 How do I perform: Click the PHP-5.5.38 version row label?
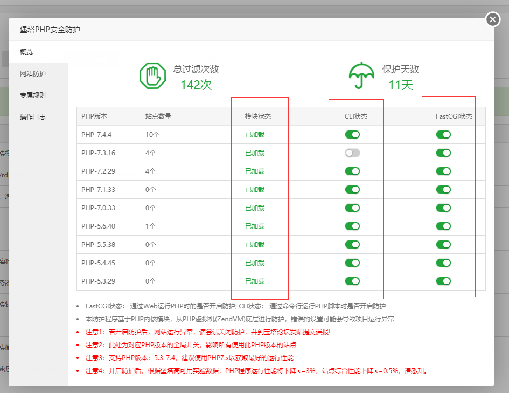click(98, 245)
